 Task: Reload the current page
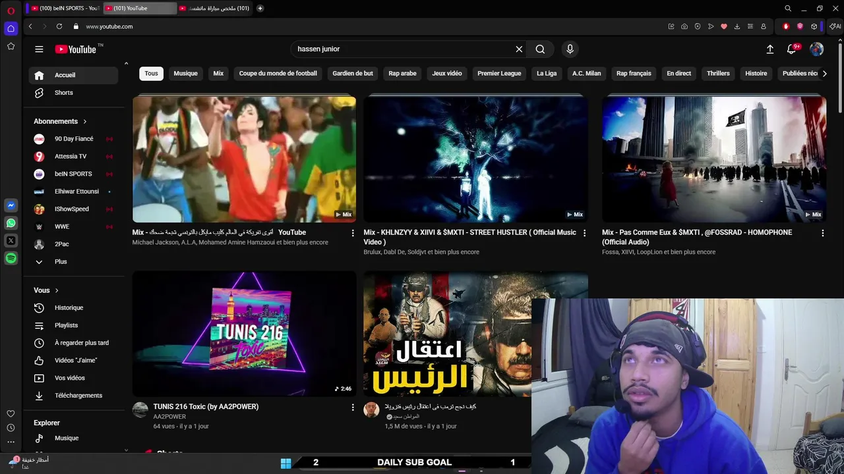click(x=59, y=26)
